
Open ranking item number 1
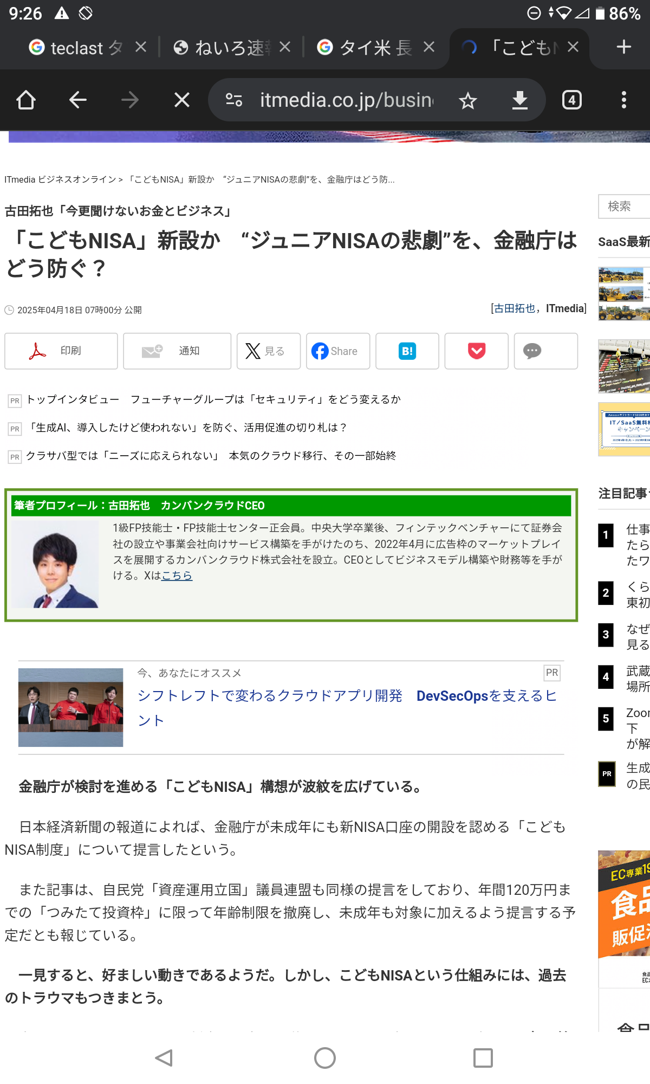click(x=624, y=545)
